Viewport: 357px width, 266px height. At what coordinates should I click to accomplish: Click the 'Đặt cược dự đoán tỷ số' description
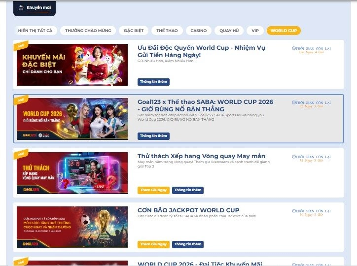pyautogui.click(x=197, y=216)
